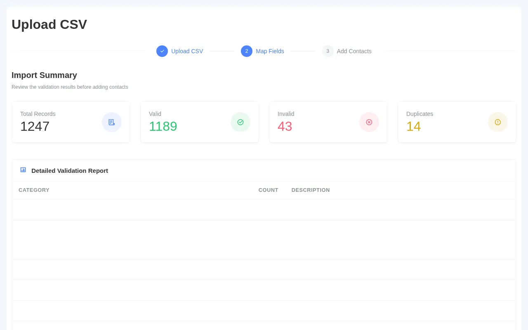
Task: Click the Import Summary heading
Action: click(x=44, y=75)
